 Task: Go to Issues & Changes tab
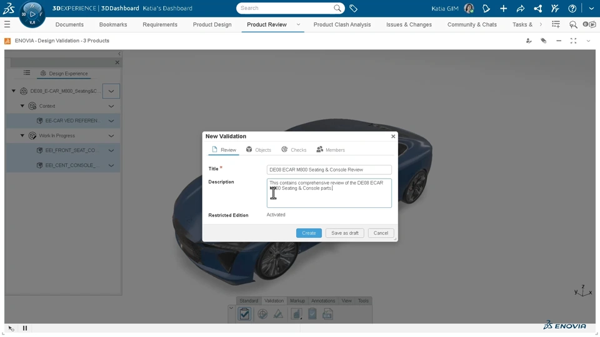point(409,24)
